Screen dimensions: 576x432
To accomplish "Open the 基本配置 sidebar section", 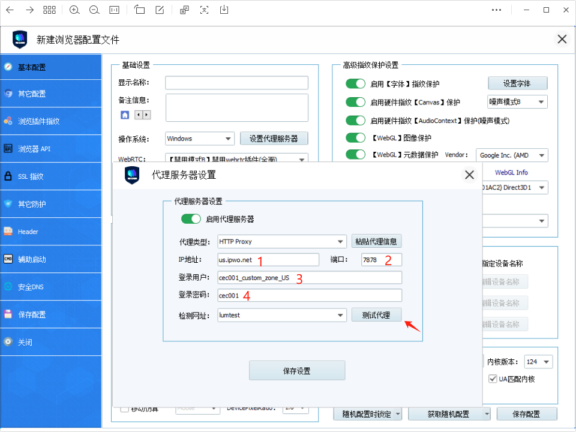I will tap(50, 67).
